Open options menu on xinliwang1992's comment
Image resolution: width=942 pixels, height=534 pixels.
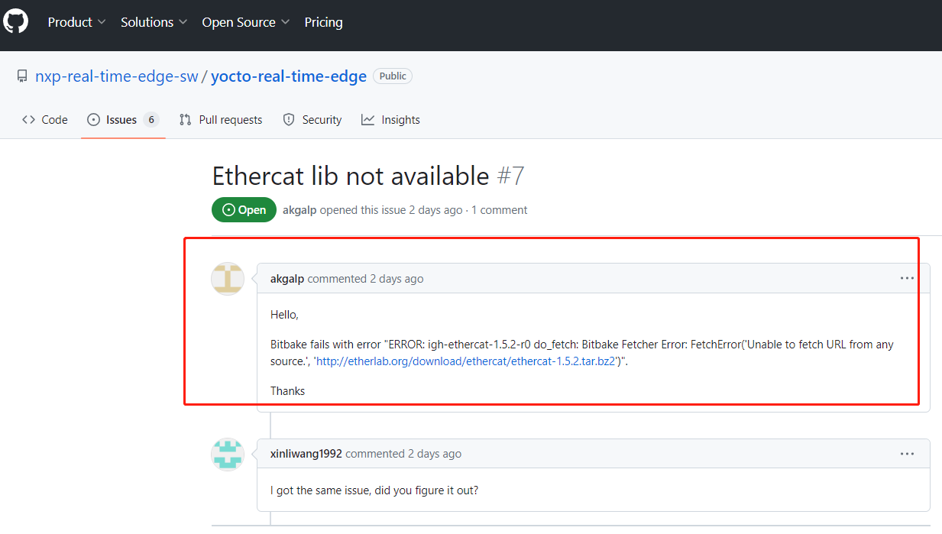pos(907,454)
